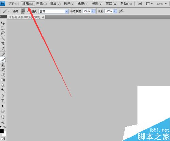Select the Move tool
The width and height of the screenshot is (170, 141).
(3, 23)
